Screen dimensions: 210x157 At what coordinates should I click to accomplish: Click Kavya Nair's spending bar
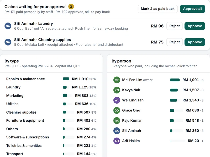point(175,90)
